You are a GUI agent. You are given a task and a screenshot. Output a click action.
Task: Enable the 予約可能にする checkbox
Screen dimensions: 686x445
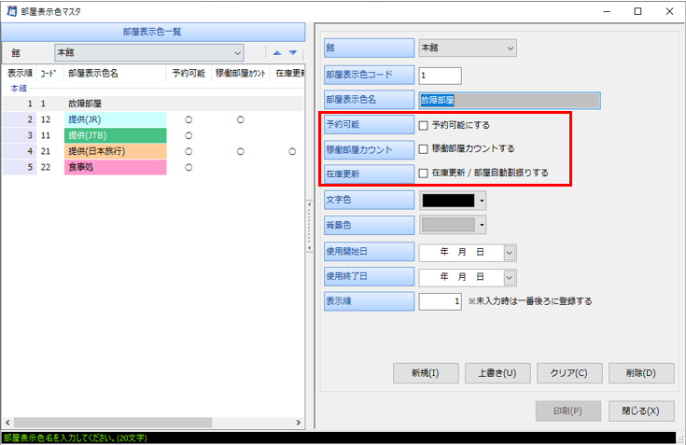(424, 124)
